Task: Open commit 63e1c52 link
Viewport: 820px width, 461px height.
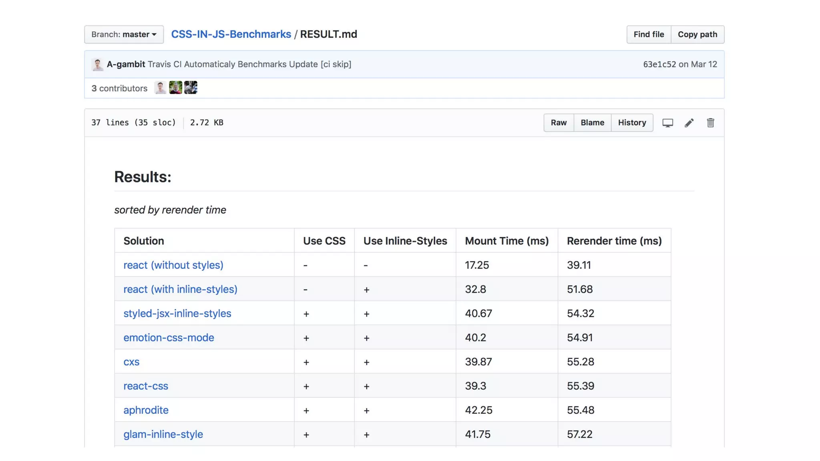Action: (659, 64)
